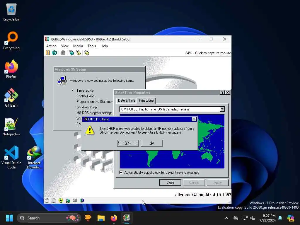This screenshot has width=300, height=225.
Task: Click the greyed-out Cancel button
Action: coord(194,182)
